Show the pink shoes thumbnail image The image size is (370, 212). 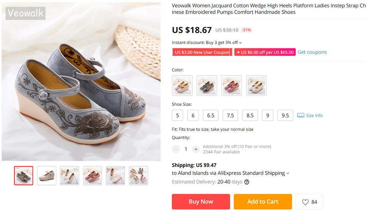tap(92, 175)
